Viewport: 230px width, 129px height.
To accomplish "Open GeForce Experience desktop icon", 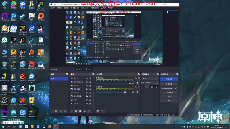I will pos(41,6).
